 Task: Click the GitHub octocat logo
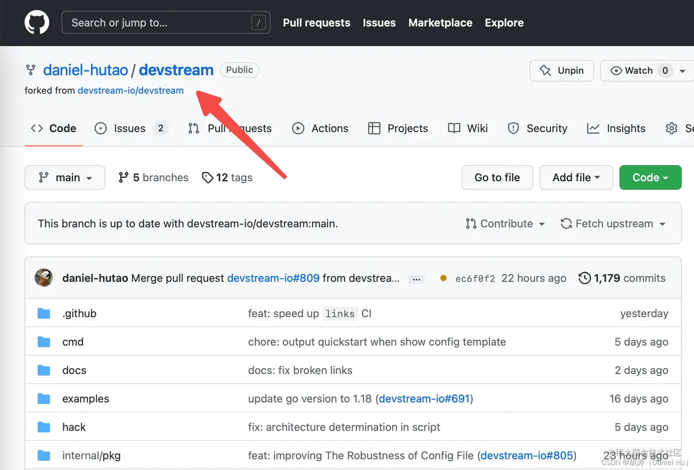coord(37,22)
